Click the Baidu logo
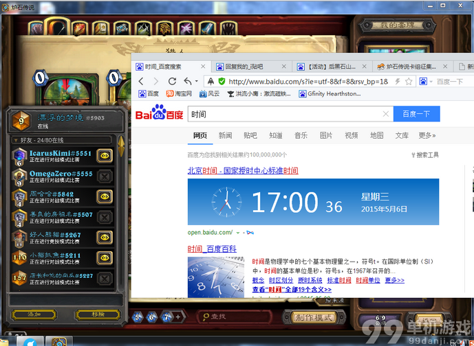Viewport: 474px width, 346px height. 160,113
